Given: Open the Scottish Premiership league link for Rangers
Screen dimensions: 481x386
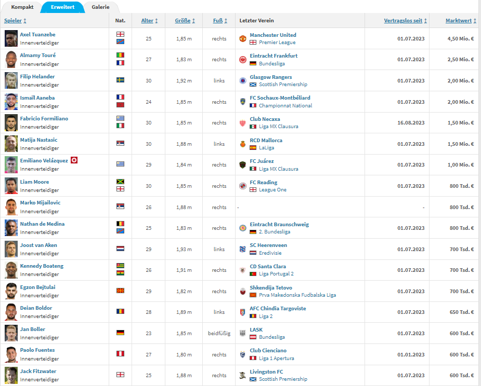Looking at the screenshot, I should (x=283, y=85).
